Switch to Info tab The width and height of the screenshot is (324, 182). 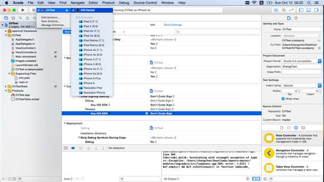tap(152, 25)
